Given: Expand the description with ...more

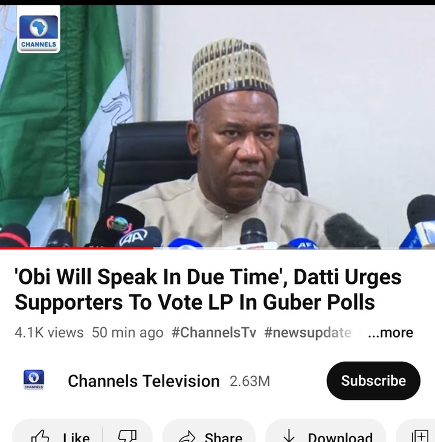Looking at the screenshot, I should pyautogui.click(x=390, y=333).
